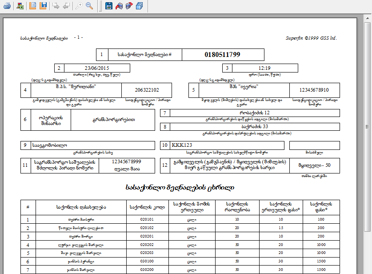The image size is (372, 274).
Task: Go to next page arrow icon
Action: pyautogui.click(x=56, y=6)
